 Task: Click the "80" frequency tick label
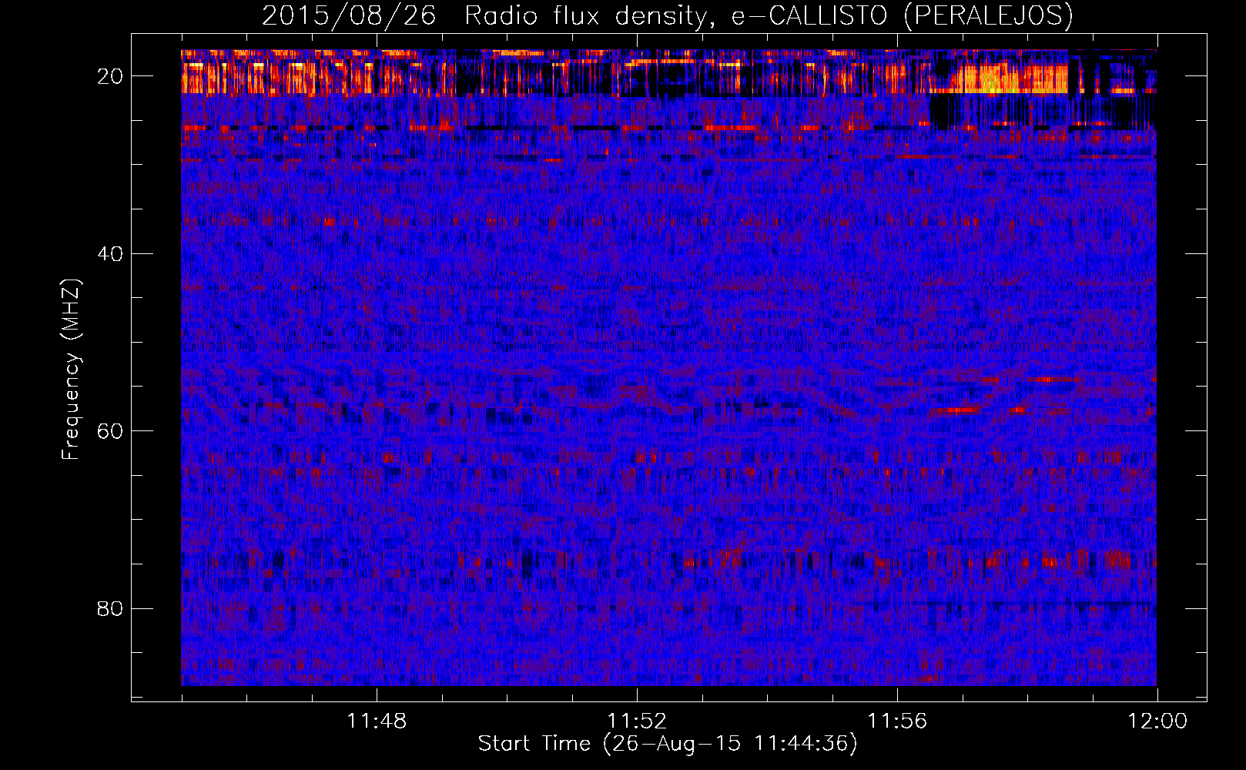[110, 608]
